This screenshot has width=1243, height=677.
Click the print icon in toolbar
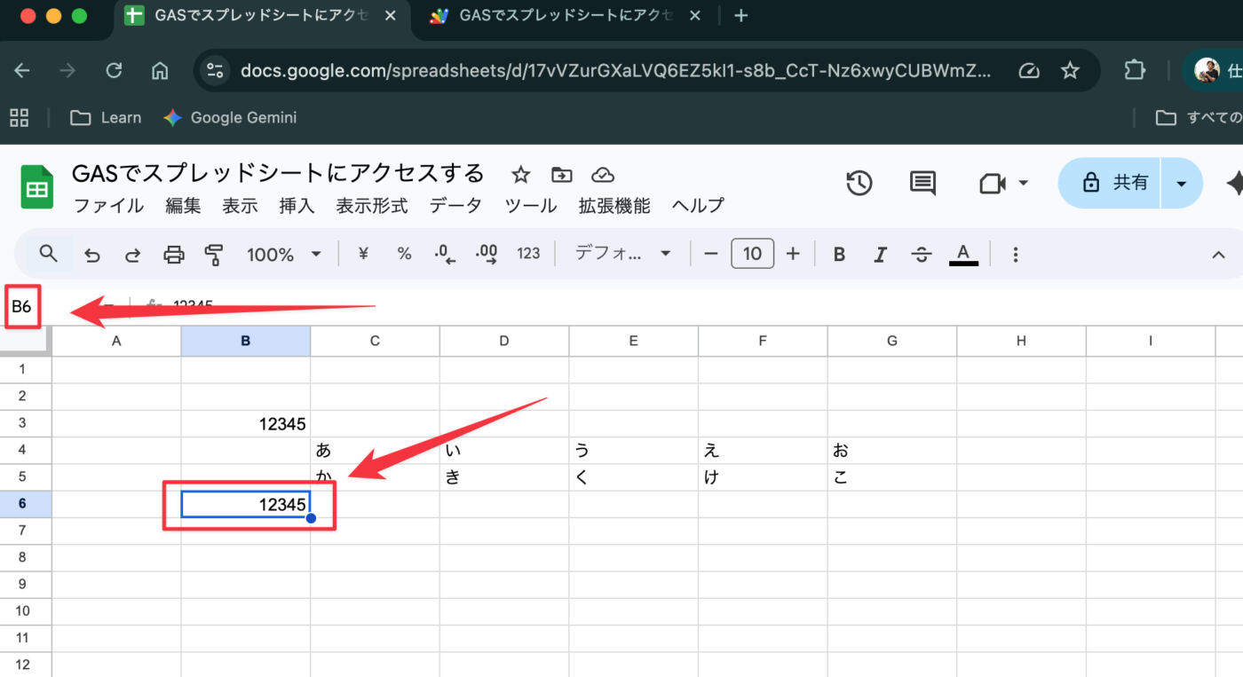coord(173,256)
